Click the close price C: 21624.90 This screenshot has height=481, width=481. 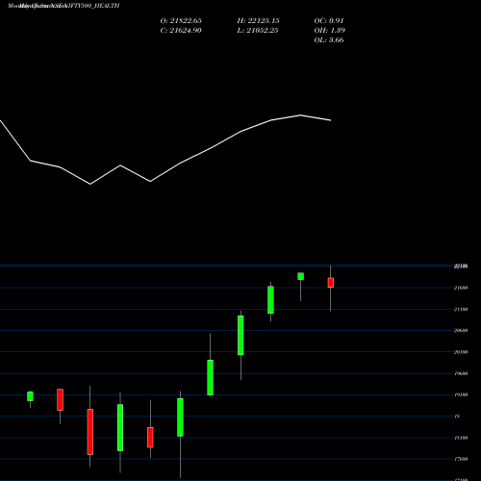pyautogui.click(x=181, y=31)
